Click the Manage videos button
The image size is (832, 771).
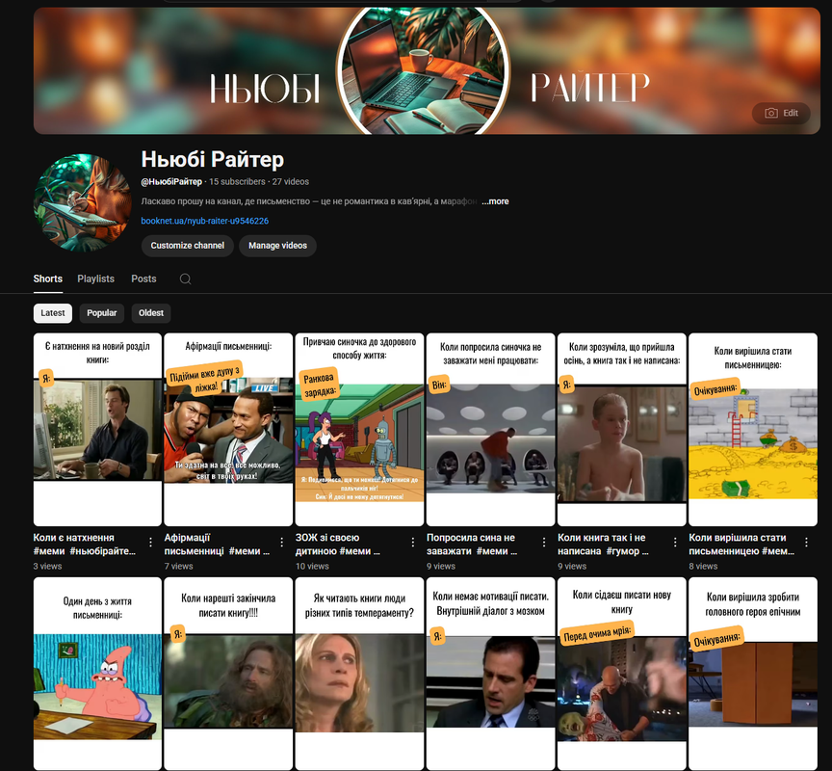tap(277, 246)
